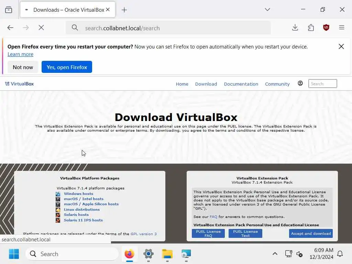Screen dimensions: 352x264
Task: Open the List all tabs chevron
Action: click(267, 9)
